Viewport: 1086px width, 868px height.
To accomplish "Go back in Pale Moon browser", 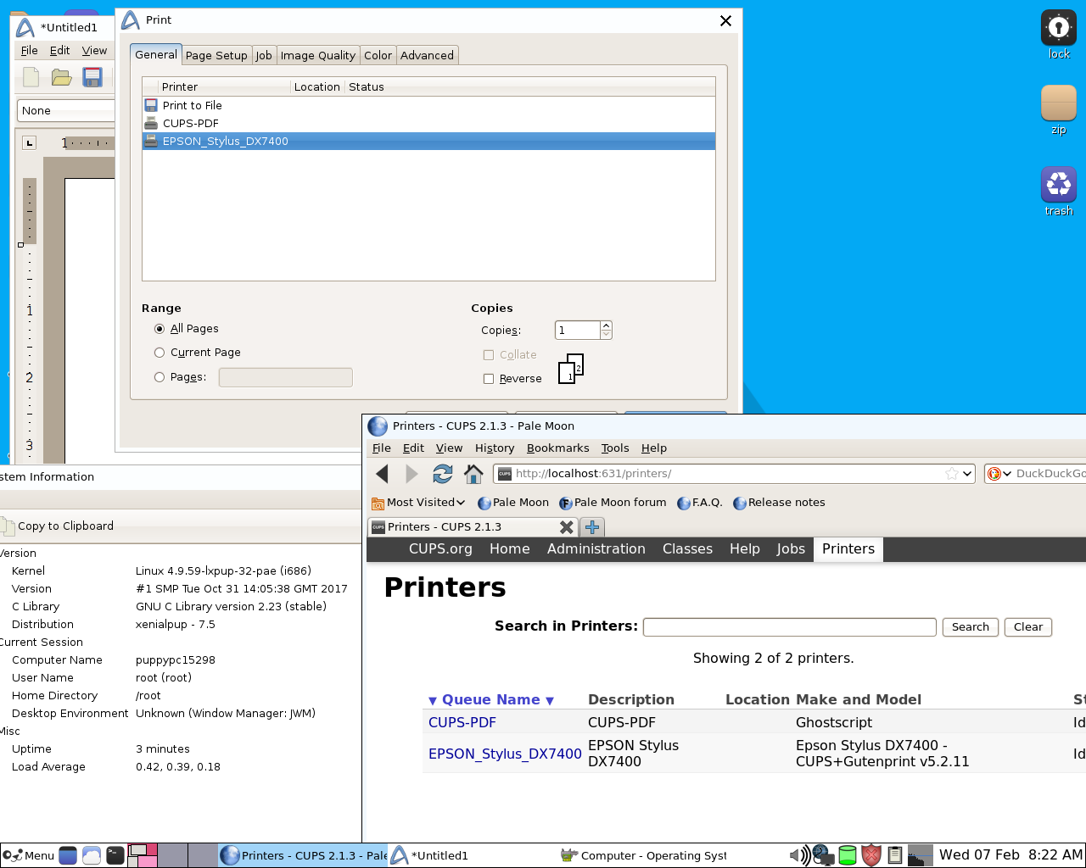I will (x=382, y=474).
